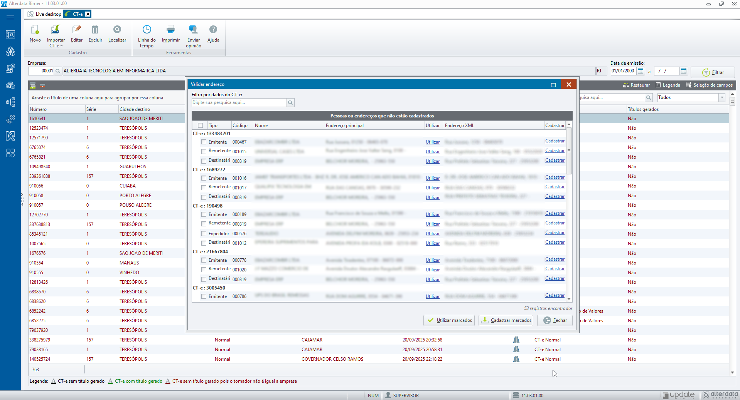The width and height of the screenshot is (740, 400).
Task: Open the four-squares apps module in the sidebar
Action: click(x=10, y=153)
